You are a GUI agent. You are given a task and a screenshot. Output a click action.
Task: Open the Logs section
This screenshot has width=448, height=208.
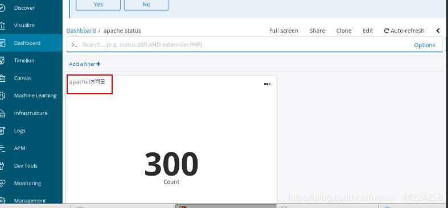tap(20, 131)
